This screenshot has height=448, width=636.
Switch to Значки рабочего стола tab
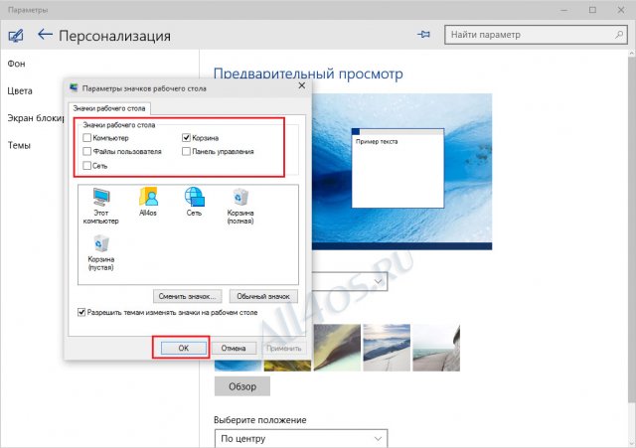coord(109,108)
